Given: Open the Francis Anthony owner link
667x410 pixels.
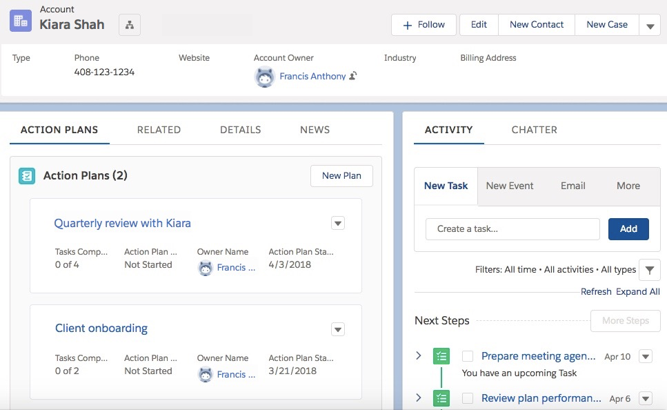Looking at the screenshot, I should [312, 76].
